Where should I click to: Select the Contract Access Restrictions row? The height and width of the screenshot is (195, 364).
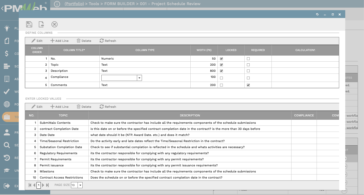point(182,178)
